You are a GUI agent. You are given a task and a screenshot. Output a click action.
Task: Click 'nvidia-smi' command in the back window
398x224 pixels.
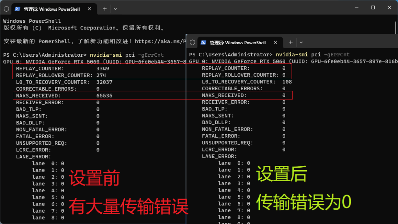coord(106,55)
